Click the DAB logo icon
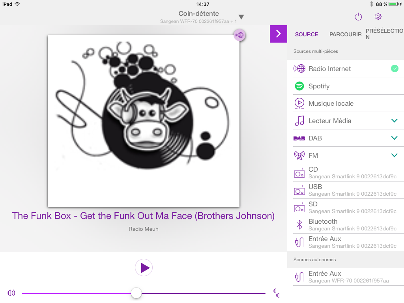The width and height of the screenshot is (404, 303). 299,138
